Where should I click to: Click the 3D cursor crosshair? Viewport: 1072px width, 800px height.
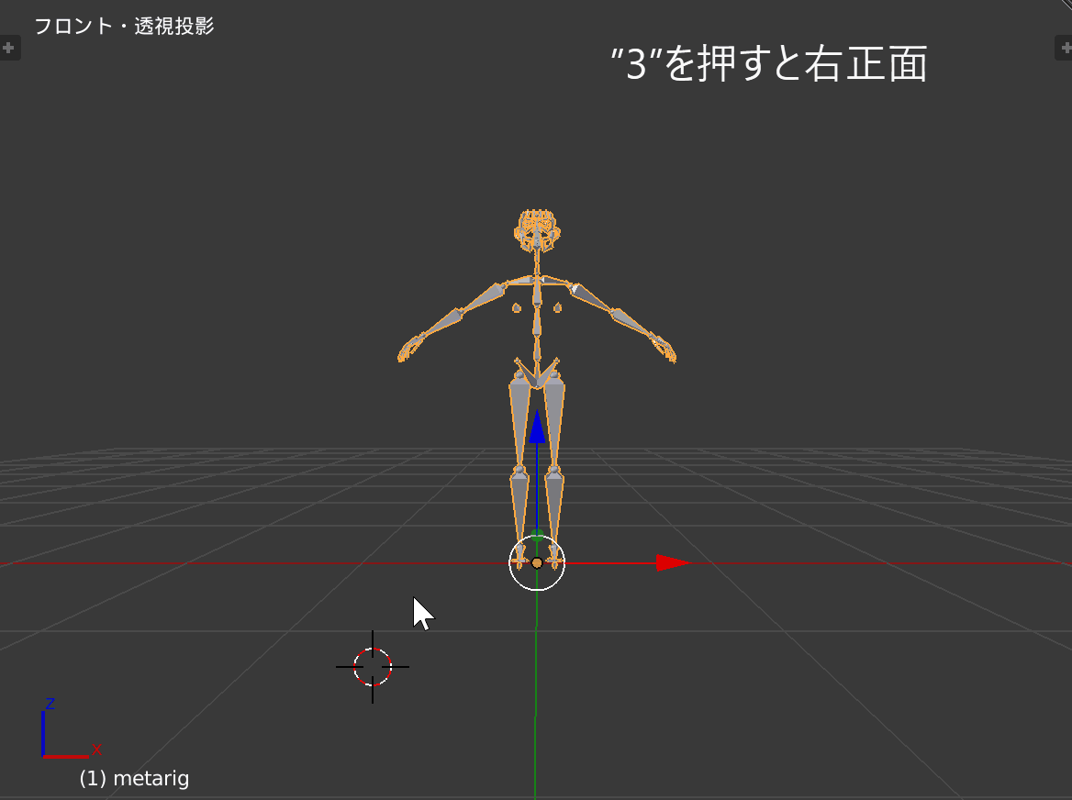click(x=373, y=667)
